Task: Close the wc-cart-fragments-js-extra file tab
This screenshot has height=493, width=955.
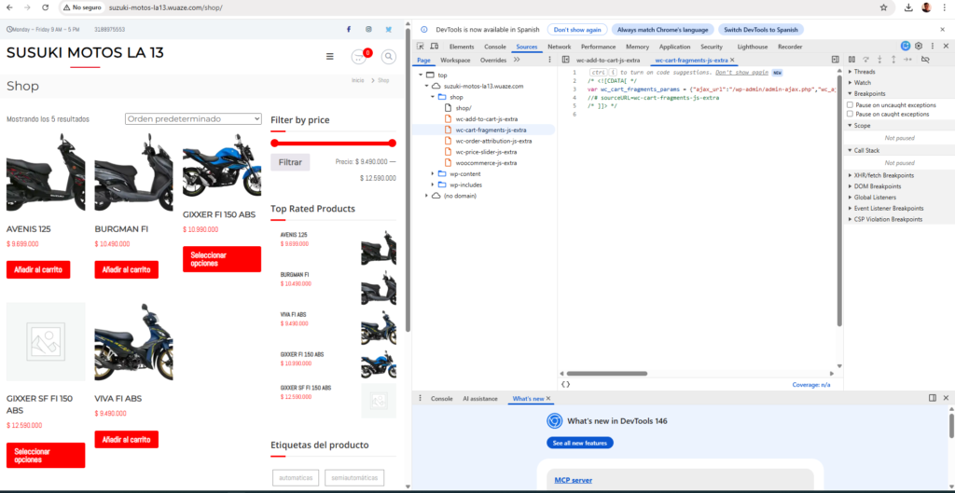Action: (x=732, y=61)
